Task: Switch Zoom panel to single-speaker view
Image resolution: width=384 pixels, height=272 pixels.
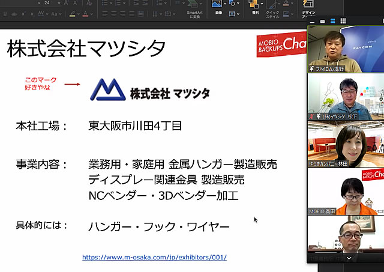Action: [x=323, y=22]
